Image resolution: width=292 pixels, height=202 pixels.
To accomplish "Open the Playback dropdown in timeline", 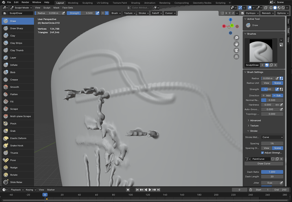I will 17,190.
